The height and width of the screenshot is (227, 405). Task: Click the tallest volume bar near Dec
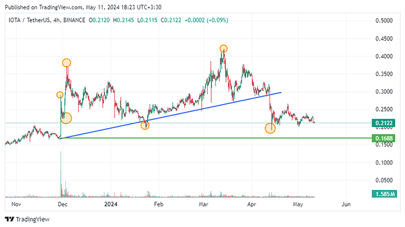point(60,174)
